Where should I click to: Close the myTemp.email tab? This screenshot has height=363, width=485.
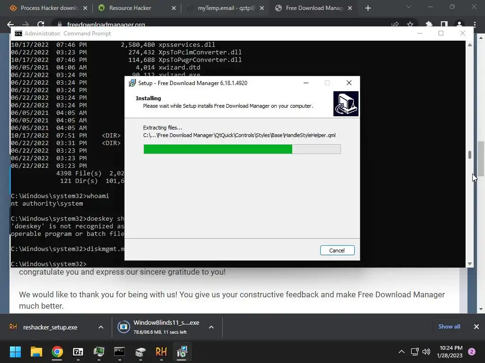262,8
